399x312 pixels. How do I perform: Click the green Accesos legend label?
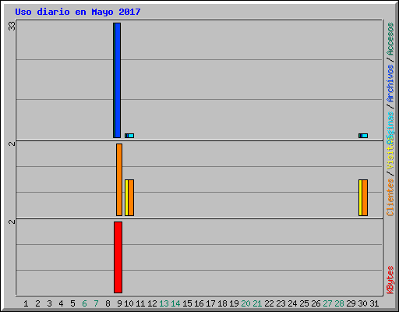(390, 39)
